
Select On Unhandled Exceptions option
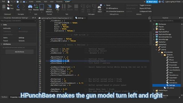coord(115,11)
